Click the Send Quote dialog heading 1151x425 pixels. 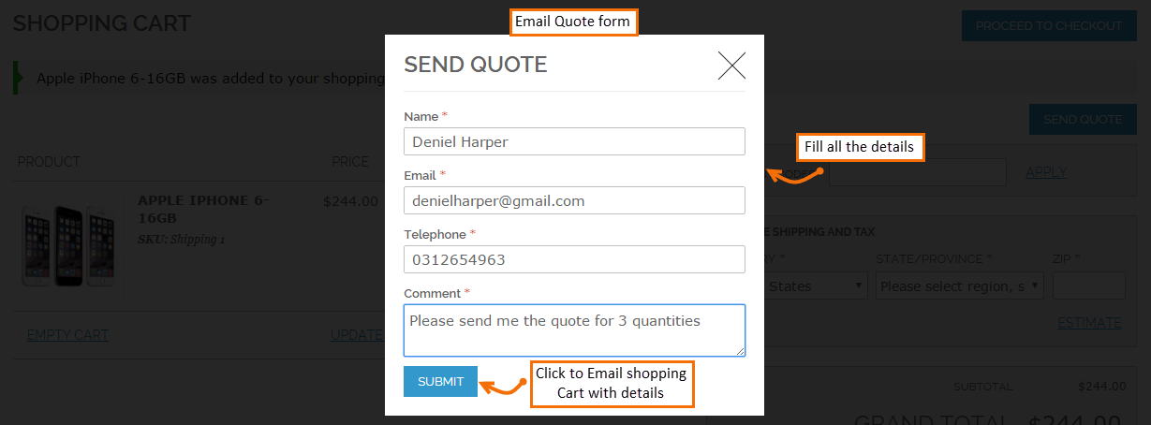(x=475, y=65)
